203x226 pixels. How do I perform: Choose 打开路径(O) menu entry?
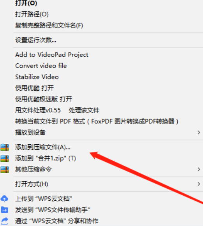(x=32, y=14)
